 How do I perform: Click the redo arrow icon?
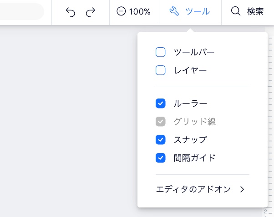(x=91, y=12)
